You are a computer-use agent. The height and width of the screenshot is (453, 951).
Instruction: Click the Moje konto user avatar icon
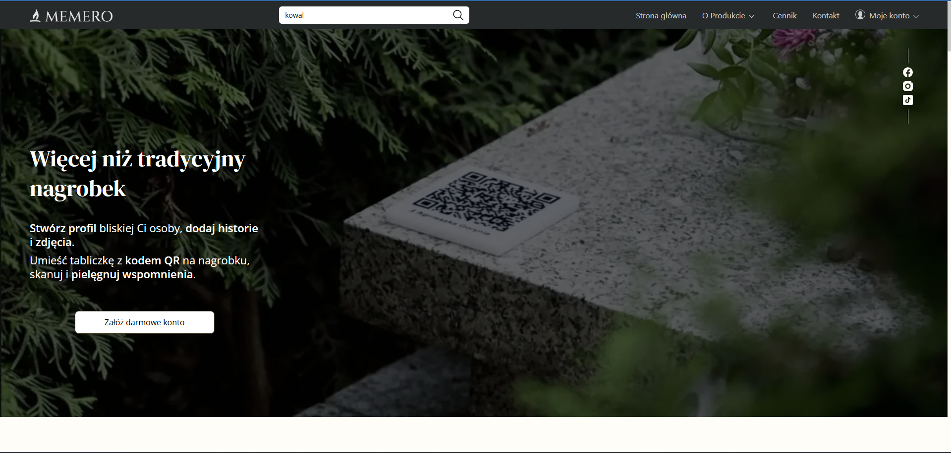click(x=860, y=15)
